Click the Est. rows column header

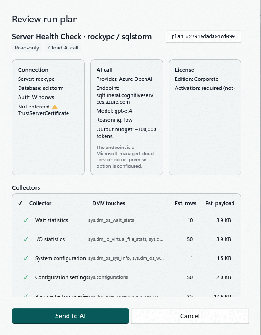[186, 203]
